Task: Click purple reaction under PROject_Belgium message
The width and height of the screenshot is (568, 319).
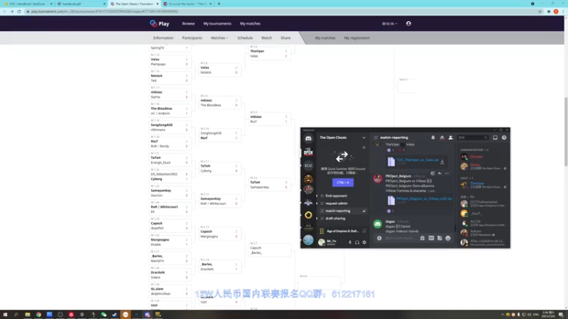Action: point(390,211)
